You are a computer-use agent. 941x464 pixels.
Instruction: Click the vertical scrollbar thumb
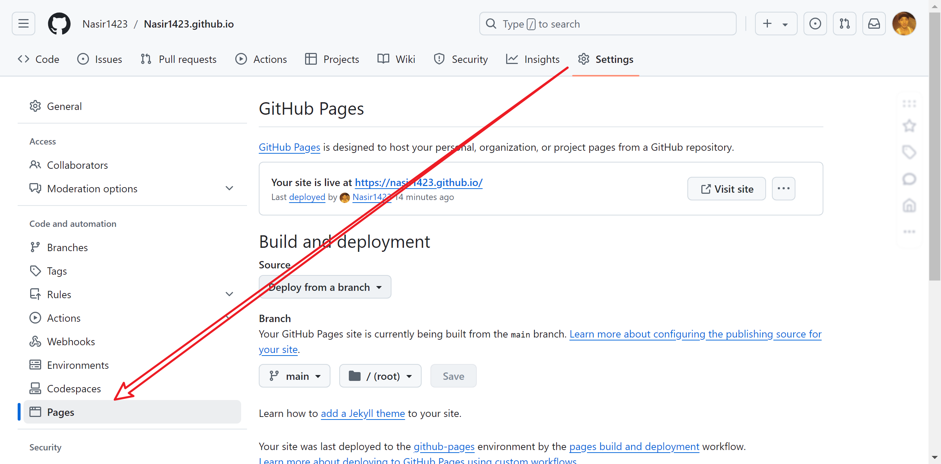point(934,146)
